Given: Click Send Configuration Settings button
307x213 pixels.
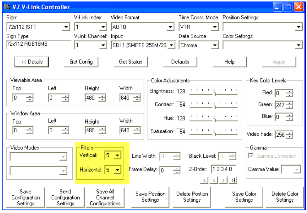Looking at the screenshot, I should (x=65, y=197).
